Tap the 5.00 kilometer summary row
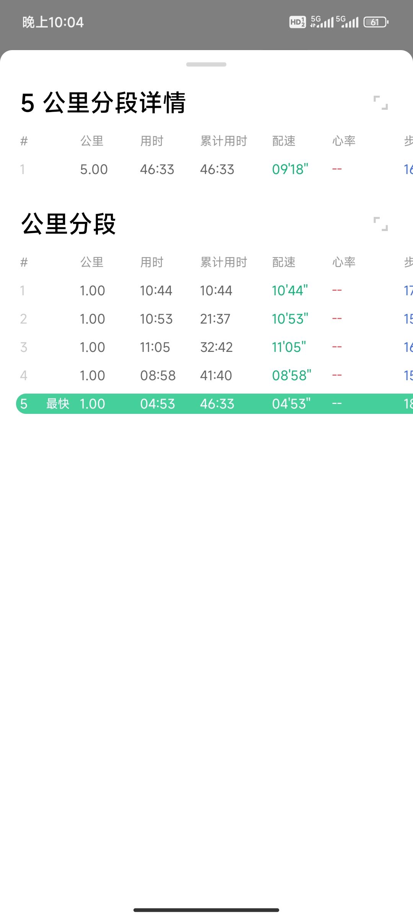 [x=215, y=169]
